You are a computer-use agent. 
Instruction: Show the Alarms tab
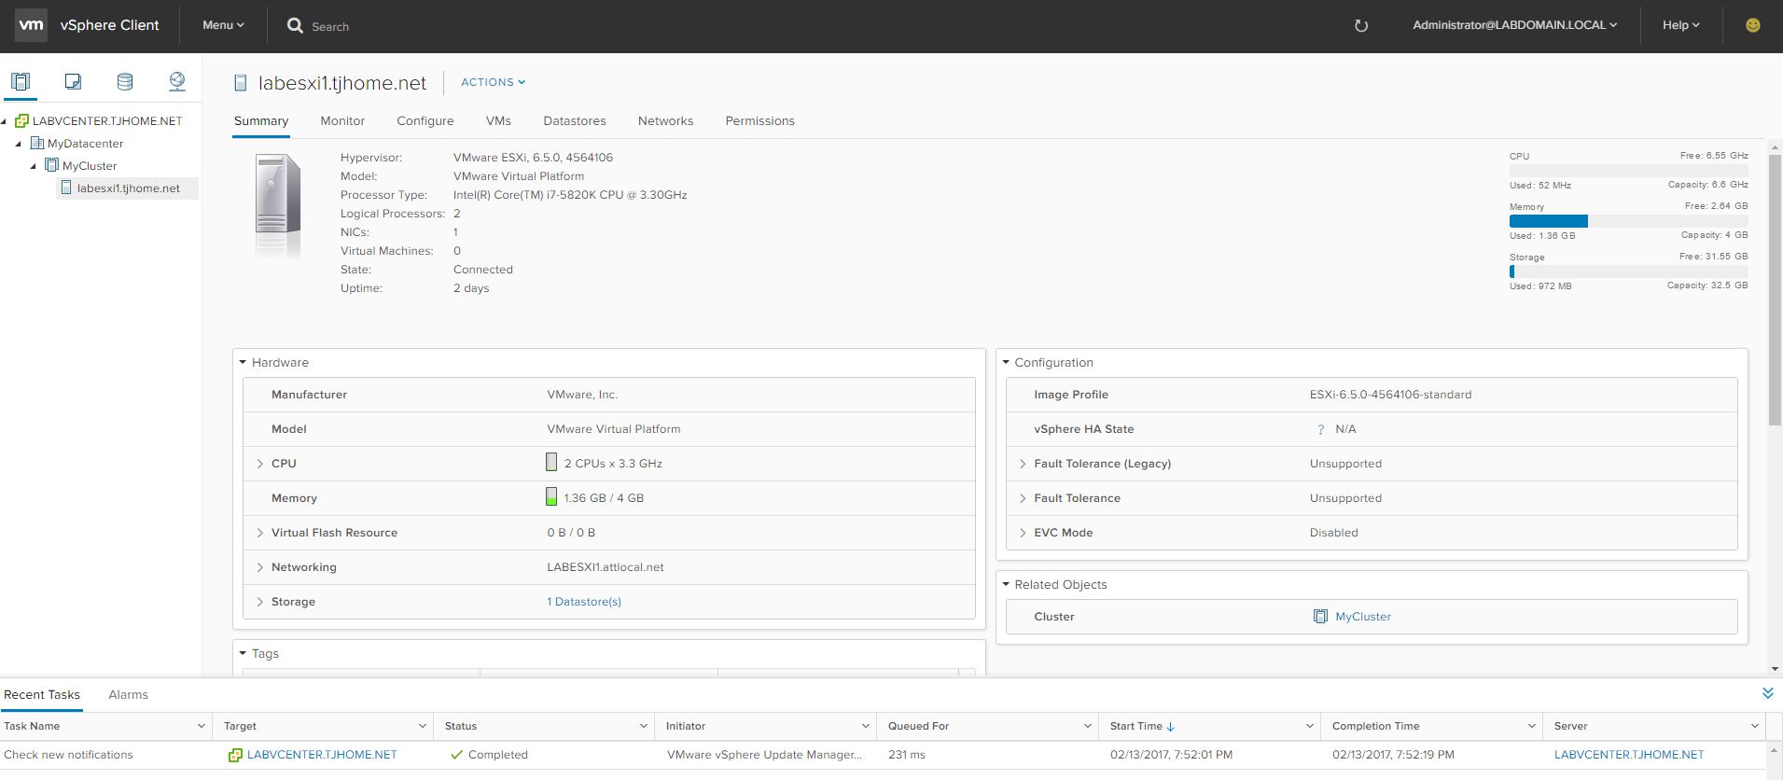pyautogui.click(x=128, y=695)
